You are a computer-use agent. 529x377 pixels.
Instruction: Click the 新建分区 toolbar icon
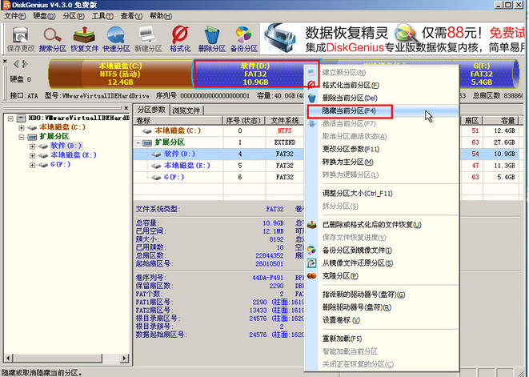[148, 38]
